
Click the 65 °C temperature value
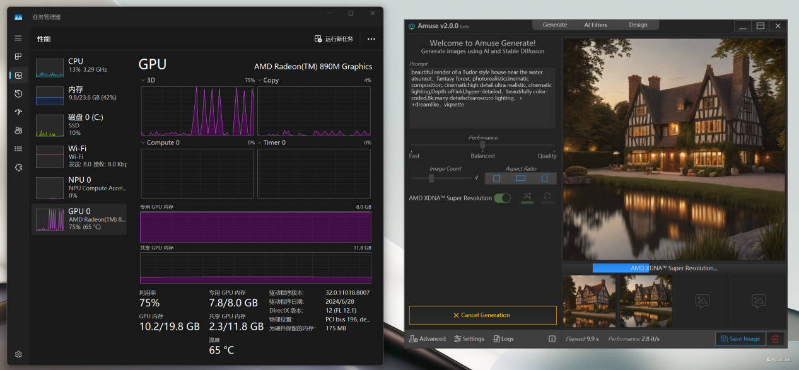pyautogui.click(x=221, y=350)
